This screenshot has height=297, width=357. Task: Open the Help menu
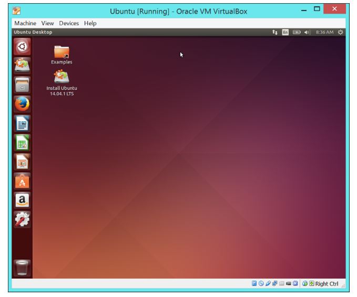coord(90,23)
